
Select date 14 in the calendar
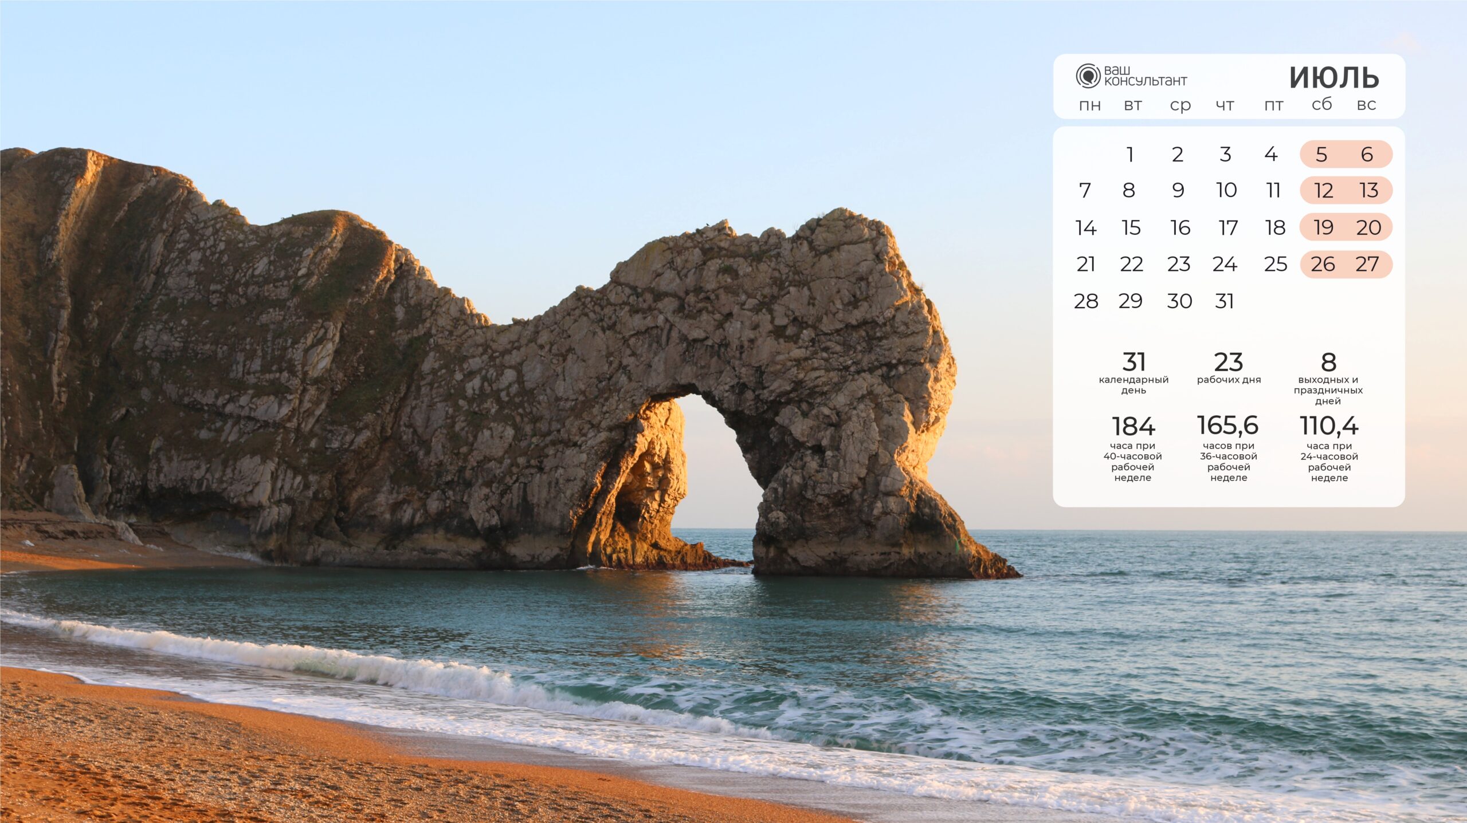click(x=1086, y=228)
